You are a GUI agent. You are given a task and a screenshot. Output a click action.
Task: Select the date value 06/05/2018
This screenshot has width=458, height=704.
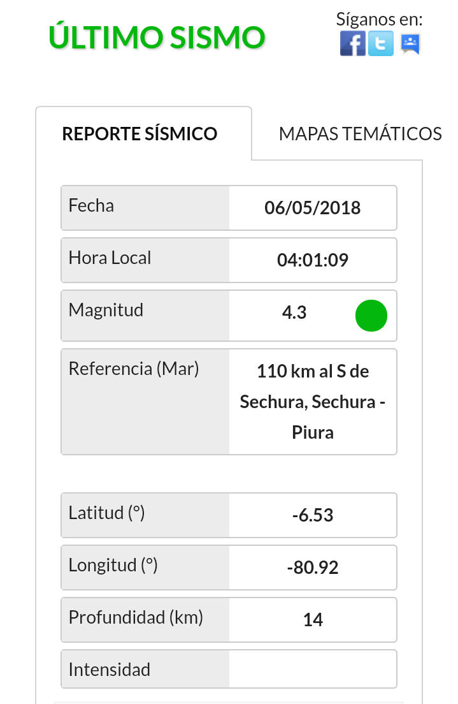pyautogui.click(x=313, y=208)
